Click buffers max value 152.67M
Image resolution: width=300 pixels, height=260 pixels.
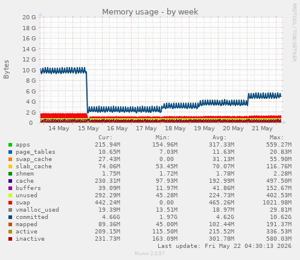[x=279, y=188]
